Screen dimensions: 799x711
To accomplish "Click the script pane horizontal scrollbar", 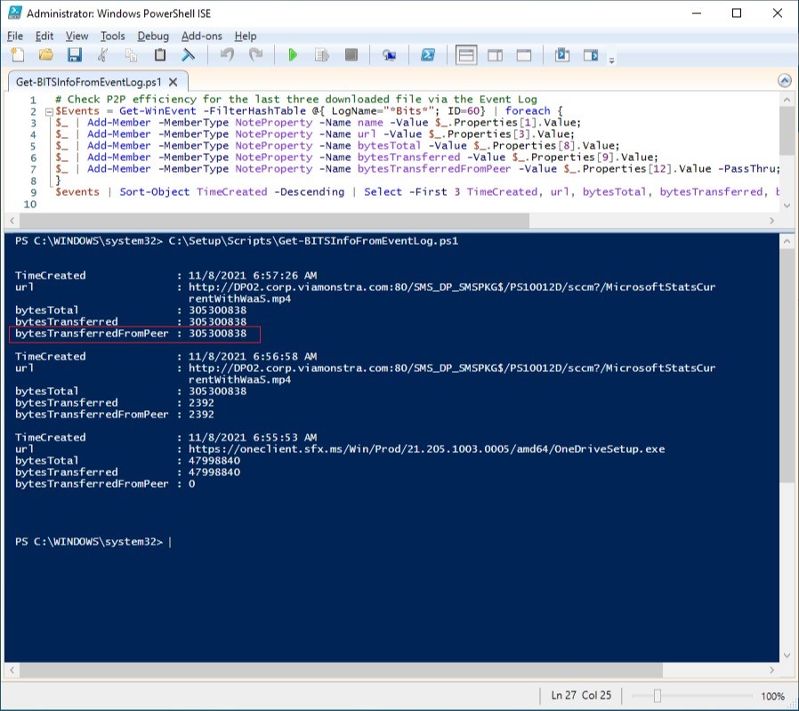I will pos(275,221).
